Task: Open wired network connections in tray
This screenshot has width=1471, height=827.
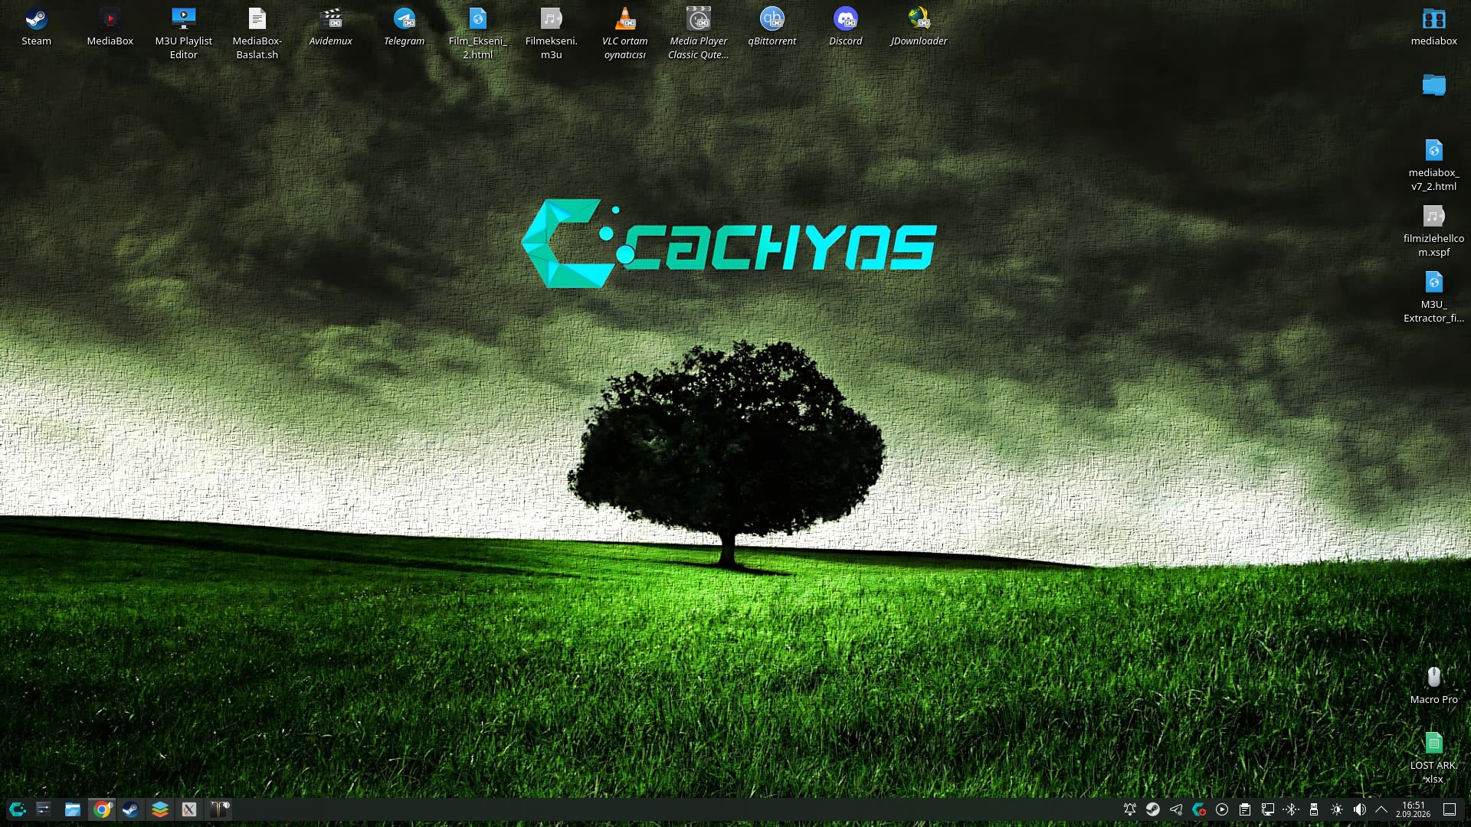Action: pyautogui.click(x=1268, y=809)
